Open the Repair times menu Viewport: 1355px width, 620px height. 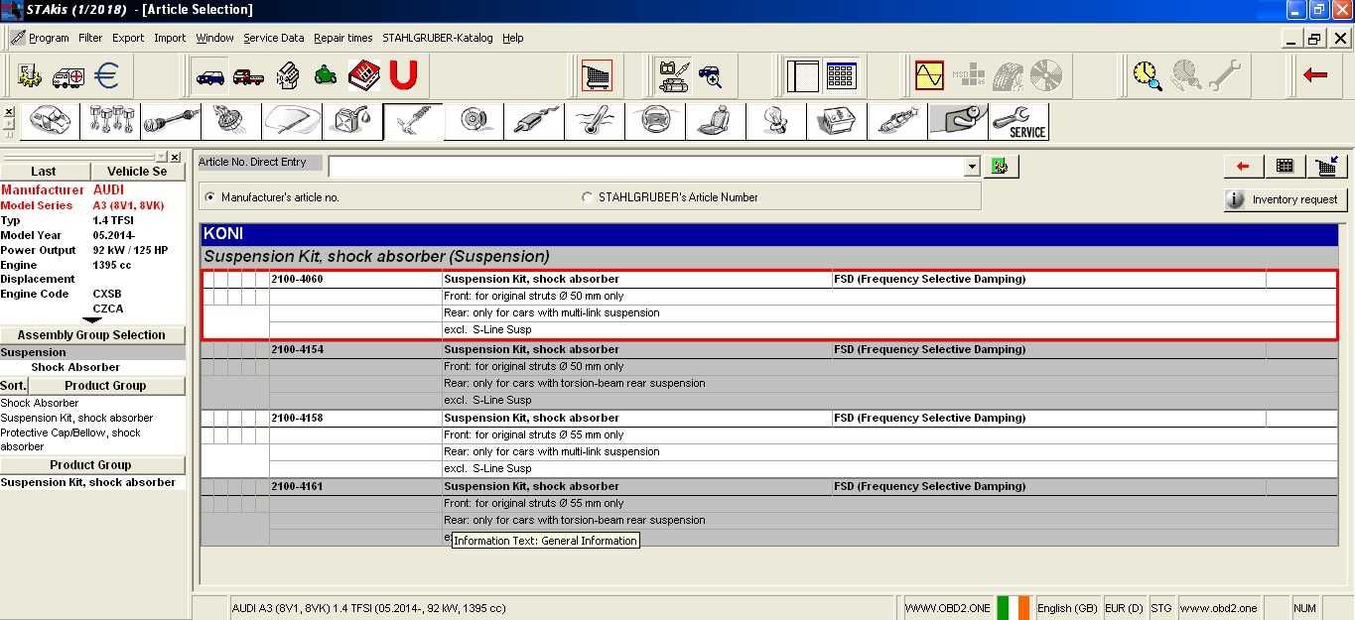pos(343,38)
